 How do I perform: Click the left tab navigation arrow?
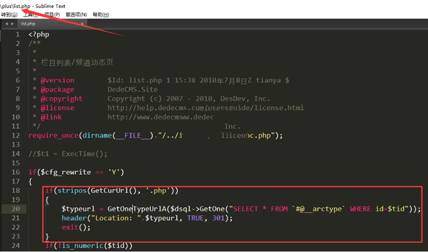[x=6, y=24]
